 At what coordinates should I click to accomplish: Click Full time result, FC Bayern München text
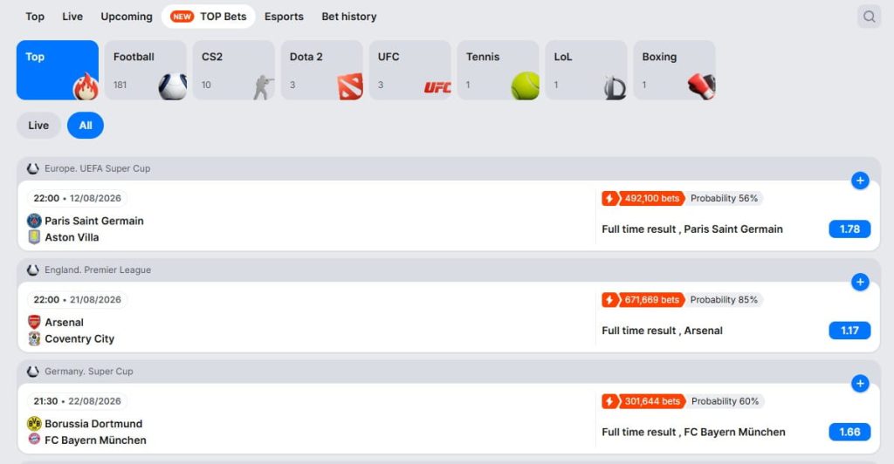693,432
